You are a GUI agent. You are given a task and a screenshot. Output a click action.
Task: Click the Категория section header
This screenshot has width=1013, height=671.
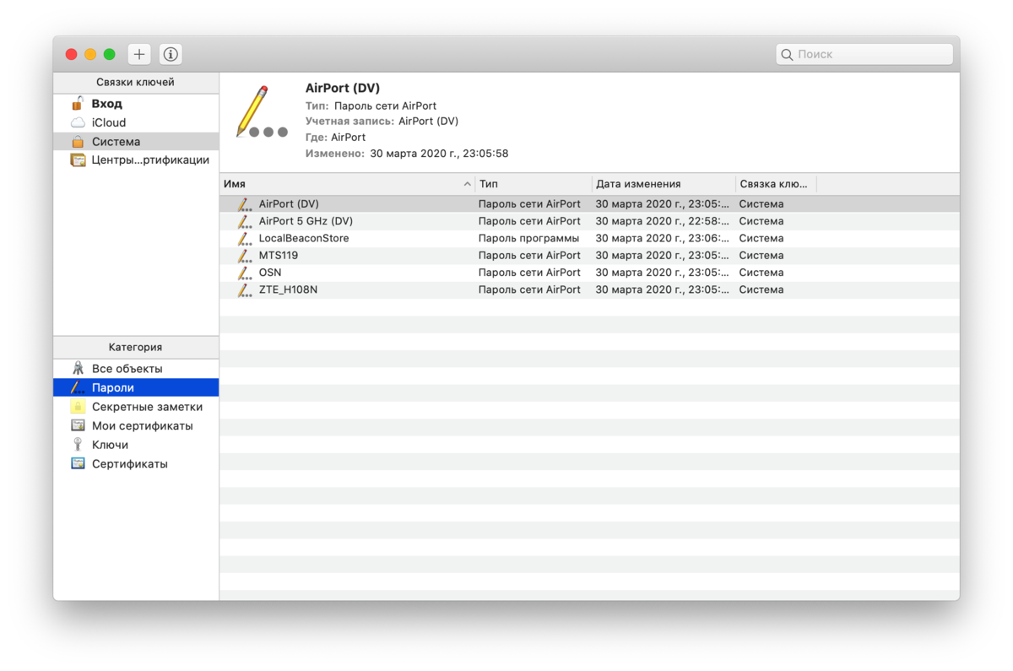pyautogui.click(x=135, y=347)
